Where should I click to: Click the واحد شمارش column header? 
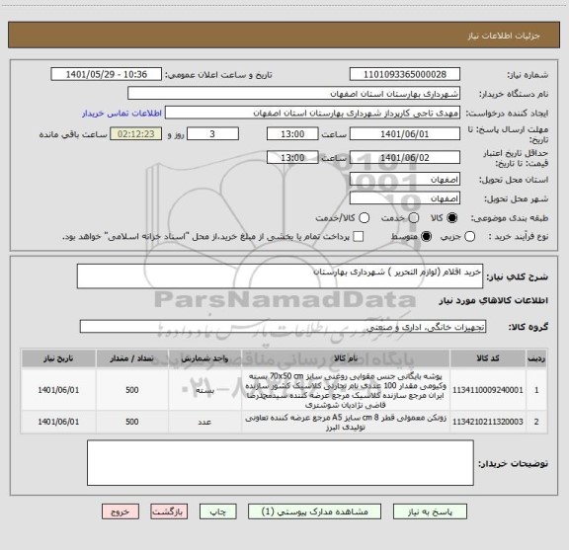[x=204, y=358]
